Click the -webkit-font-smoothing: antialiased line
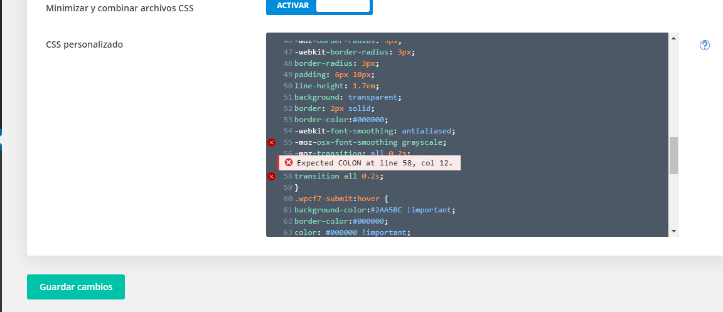This screenshot has width=723, height=312. [x=374, y=131]
